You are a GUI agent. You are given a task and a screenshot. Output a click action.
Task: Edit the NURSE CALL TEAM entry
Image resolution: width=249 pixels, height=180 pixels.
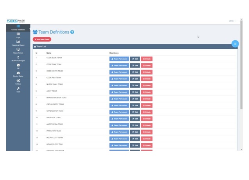[x=135, y=86]
